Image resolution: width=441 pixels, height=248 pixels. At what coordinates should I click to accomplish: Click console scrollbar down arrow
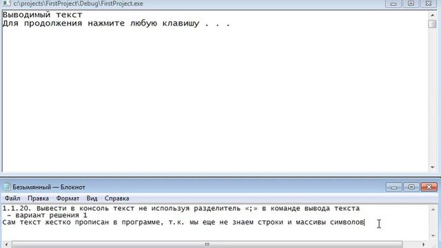click(x=432, y=167)
